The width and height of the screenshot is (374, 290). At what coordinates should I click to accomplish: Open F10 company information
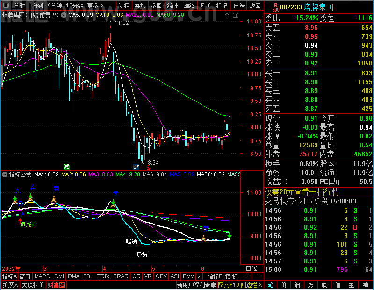206,6
